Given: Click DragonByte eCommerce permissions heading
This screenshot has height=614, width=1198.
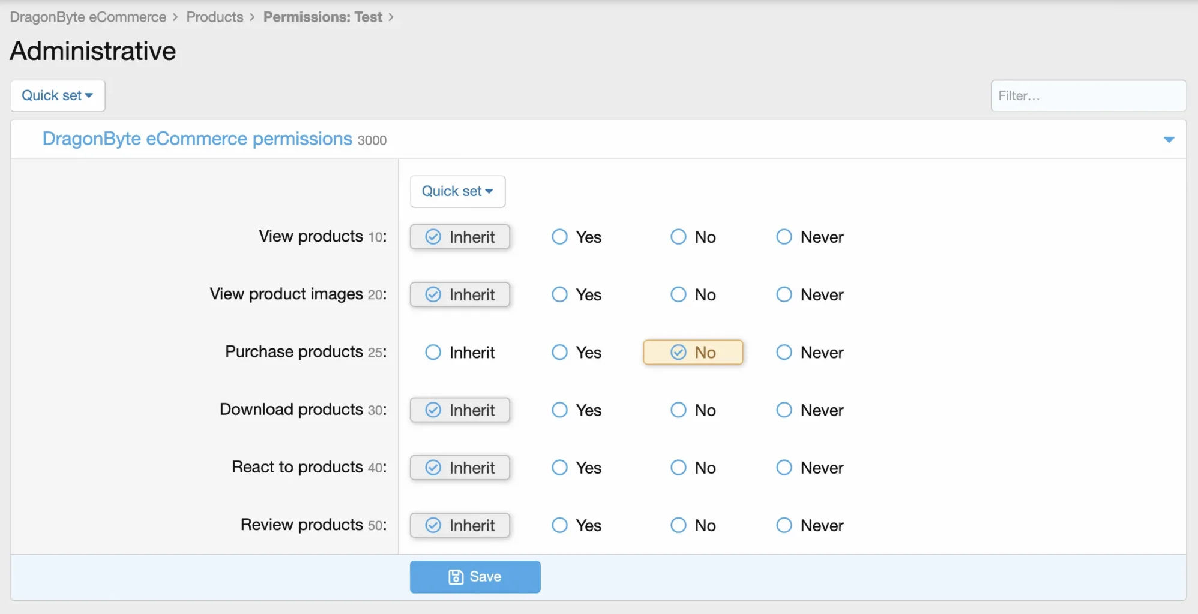Looking at the screenshot, I should pyautogui.click(x=197, y=139).
